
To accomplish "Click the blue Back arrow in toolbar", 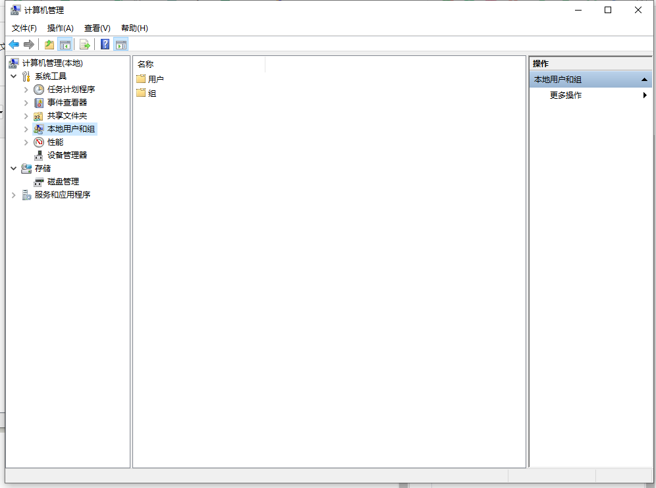I will coord(14,44).
